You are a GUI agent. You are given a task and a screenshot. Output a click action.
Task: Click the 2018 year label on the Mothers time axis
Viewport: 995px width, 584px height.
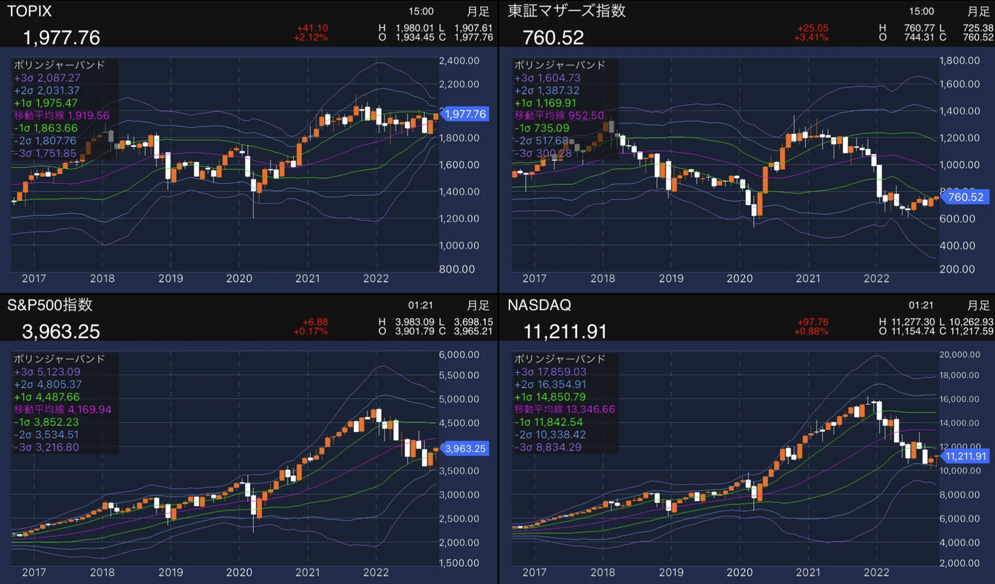point(603,278)
